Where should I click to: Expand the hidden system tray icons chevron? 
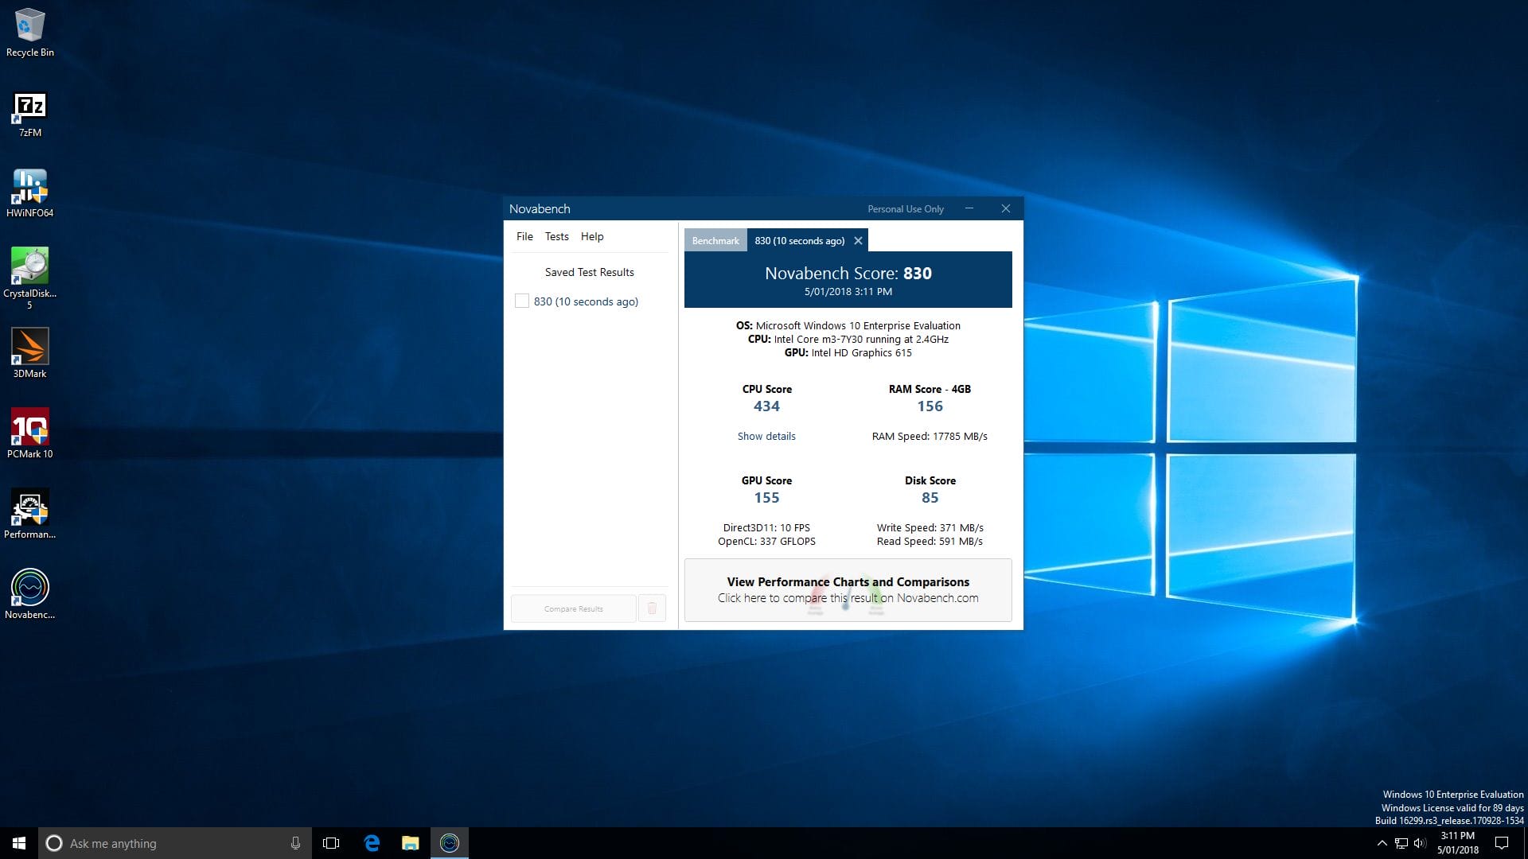[1382, 843]
